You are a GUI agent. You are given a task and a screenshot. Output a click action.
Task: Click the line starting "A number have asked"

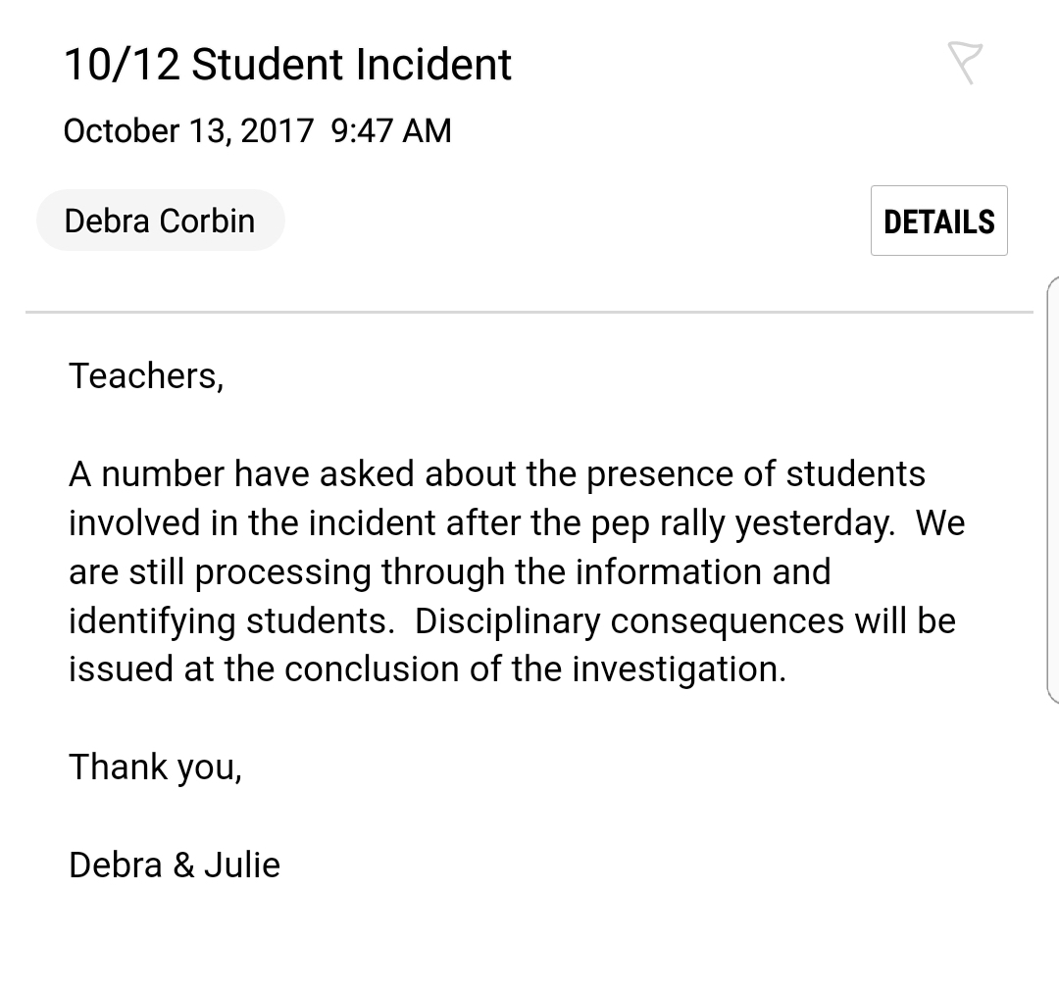coord(496,474)
